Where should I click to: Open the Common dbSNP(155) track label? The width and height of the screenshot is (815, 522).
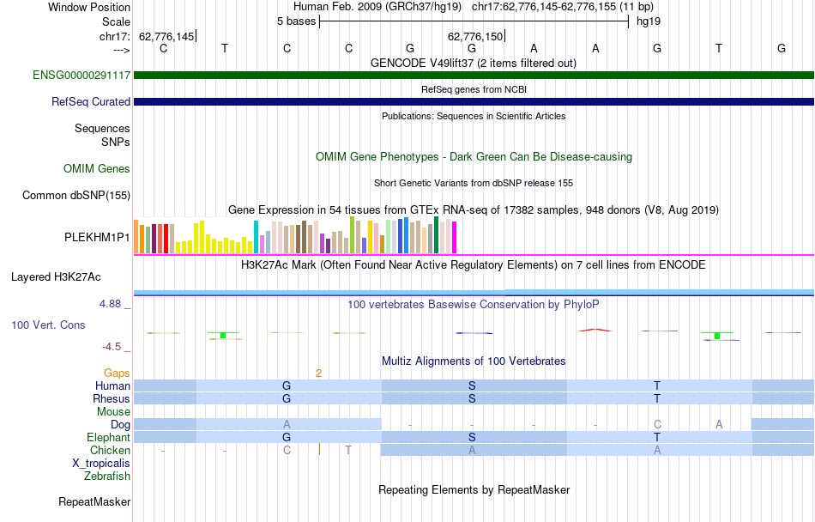tap(75, 195)
